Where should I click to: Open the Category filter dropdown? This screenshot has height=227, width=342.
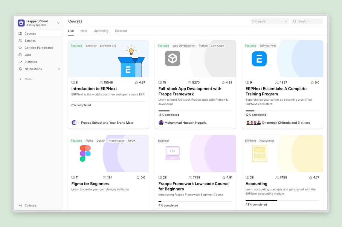point(270,21)
